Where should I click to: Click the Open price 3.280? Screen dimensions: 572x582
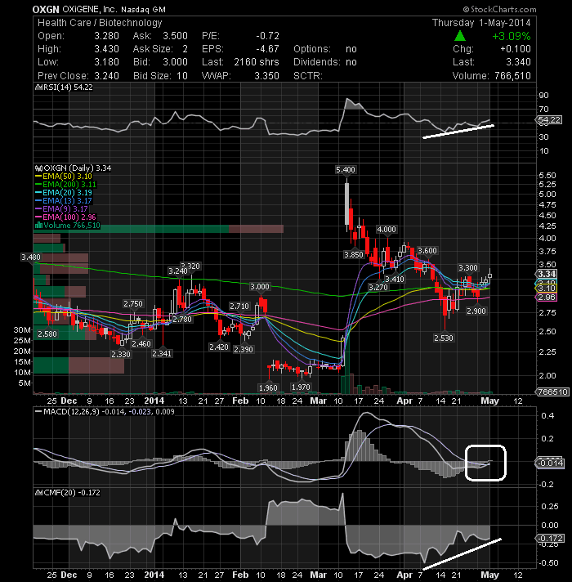pyautogui.click(x=106, y=36)
